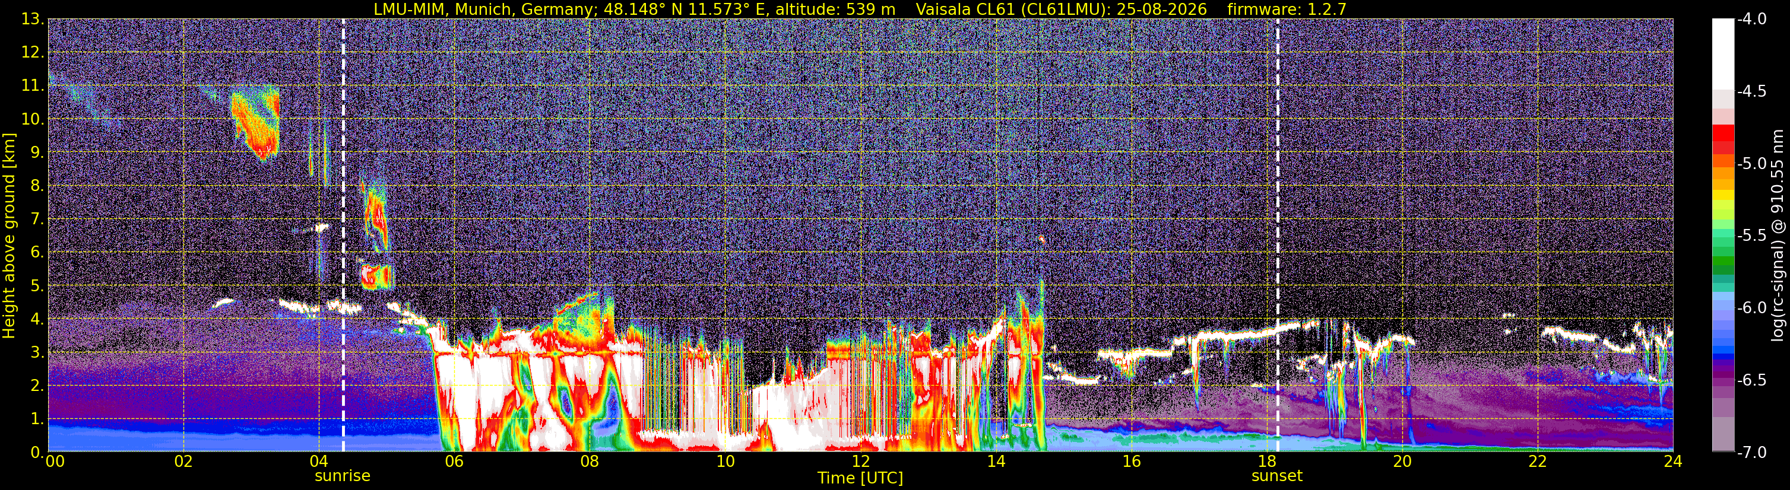This screenshot has height=490, width=1790.
Task: Click the x-axis tick label '16'
Action: click(1131, 462)
